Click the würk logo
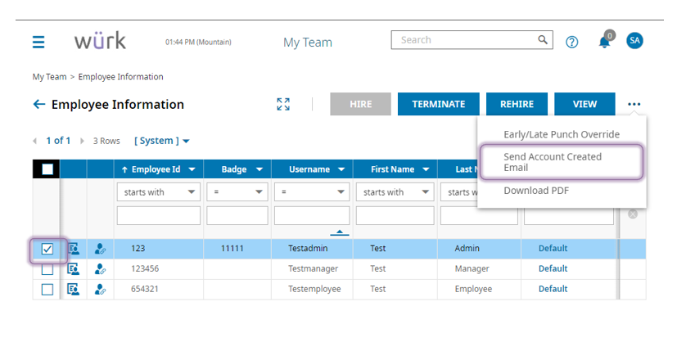The image size is (677, 342). pos(100,41)
